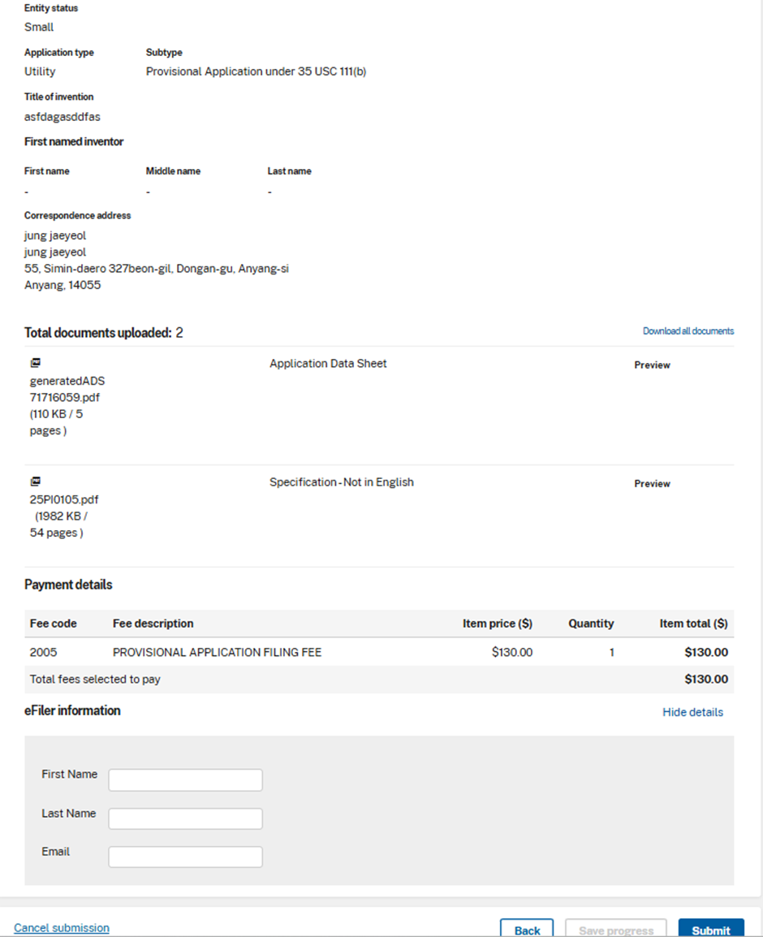Image resolution: width=763 pixels, height=937 pixels.
Task: Focus the Email input field
Action: (185, 857)
